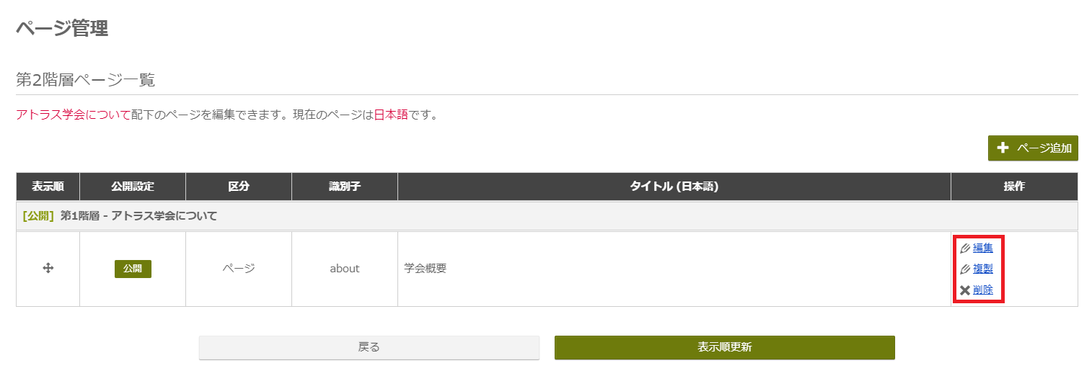
Task: Click the drag-handle move icon in 表示順 column
Action: point(48,268)
